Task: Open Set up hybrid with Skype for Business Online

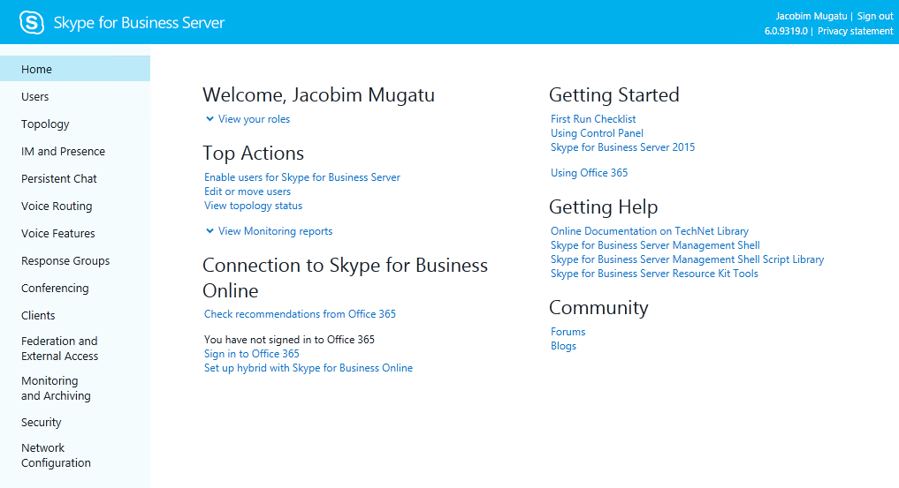Action: (309, 368)
